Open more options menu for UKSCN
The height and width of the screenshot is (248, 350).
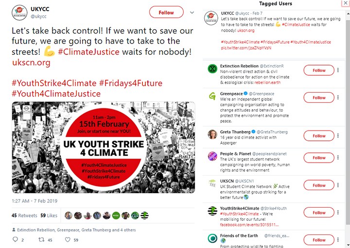click(x=338, y=185)
